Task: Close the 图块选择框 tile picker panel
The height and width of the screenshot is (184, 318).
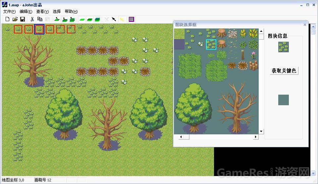Action: coord(305,24)
